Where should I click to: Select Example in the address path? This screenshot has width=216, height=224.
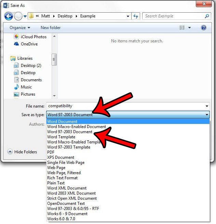[88, 16]
